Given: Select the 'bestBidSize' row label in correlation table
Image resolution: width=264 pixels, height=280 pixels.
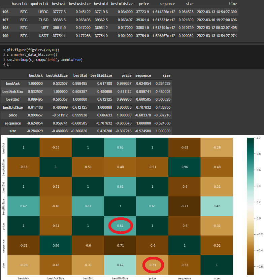Looking at the screenshot, I should point(13,107).
